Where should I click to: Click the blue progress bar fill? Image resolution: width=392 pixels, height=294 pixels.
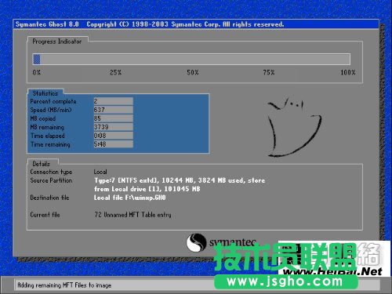(37, 59)
